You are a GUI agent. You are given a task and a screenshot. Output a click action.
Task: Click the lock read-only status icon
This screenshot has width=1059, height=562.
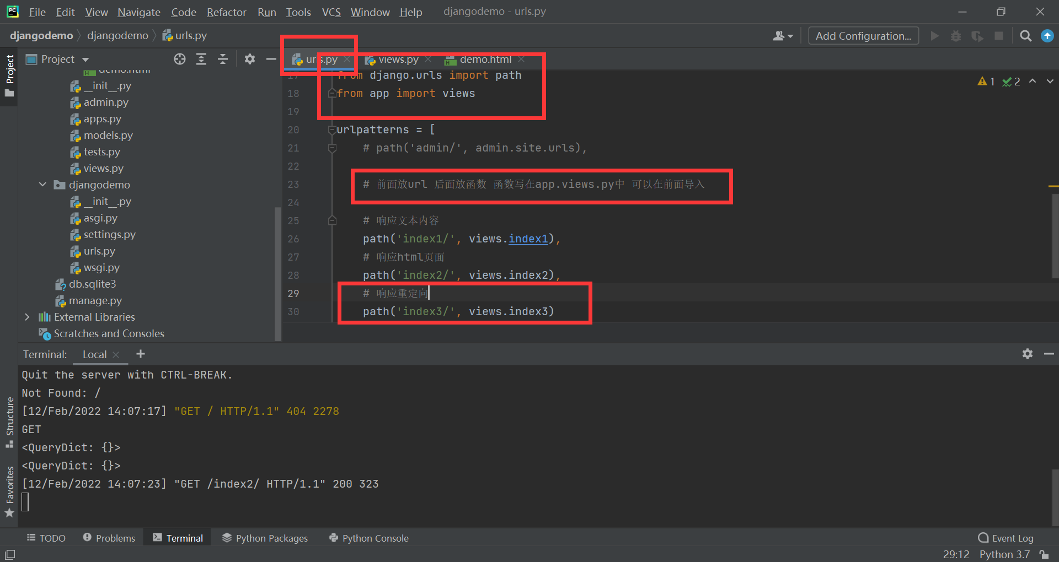pos(1044,554)
